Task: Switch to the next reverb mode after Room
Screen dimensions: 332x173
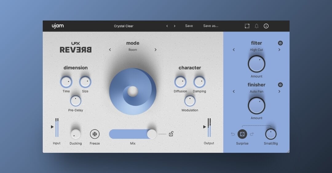Action: [x=156, y=50]
